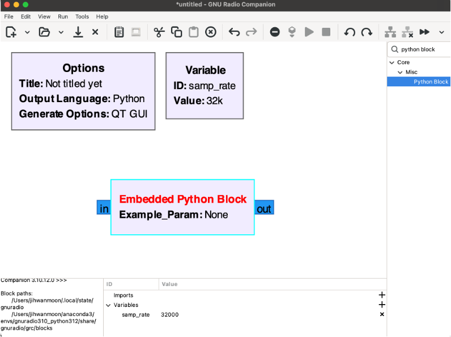The image size is (451, 337).
Task: Open the new flowgraph type dropdown arrow
Action: 27,32
